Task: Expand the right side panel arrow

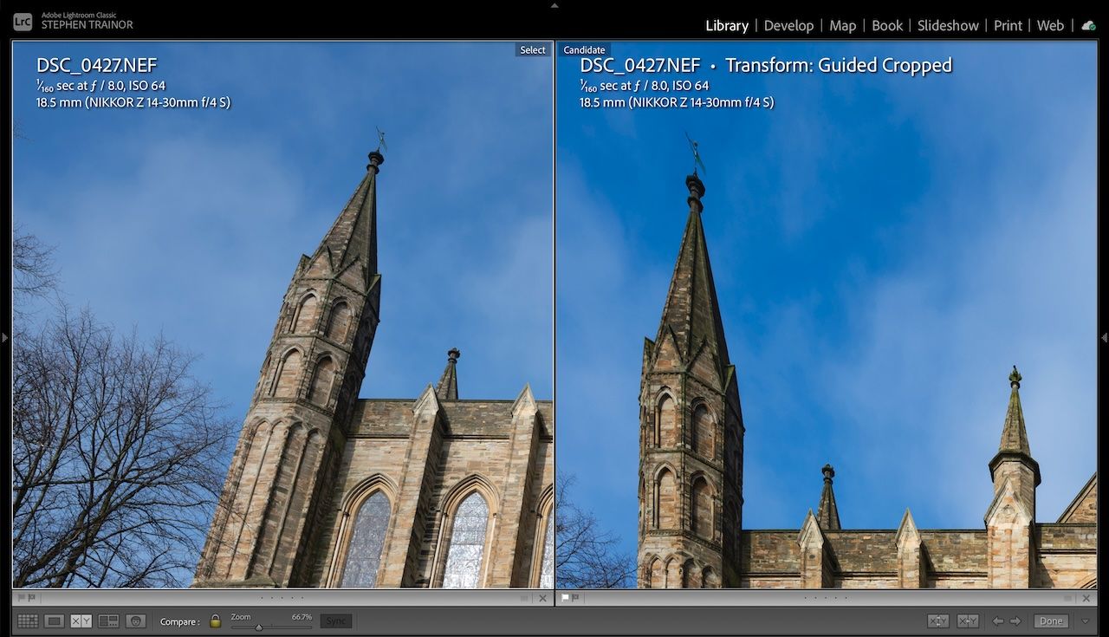Action: click(x=1104, y=339)
